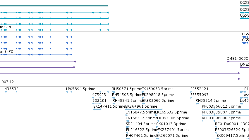
Task: Select the DME1-0060 purple feature label
Action: click(x=237, y=59)
